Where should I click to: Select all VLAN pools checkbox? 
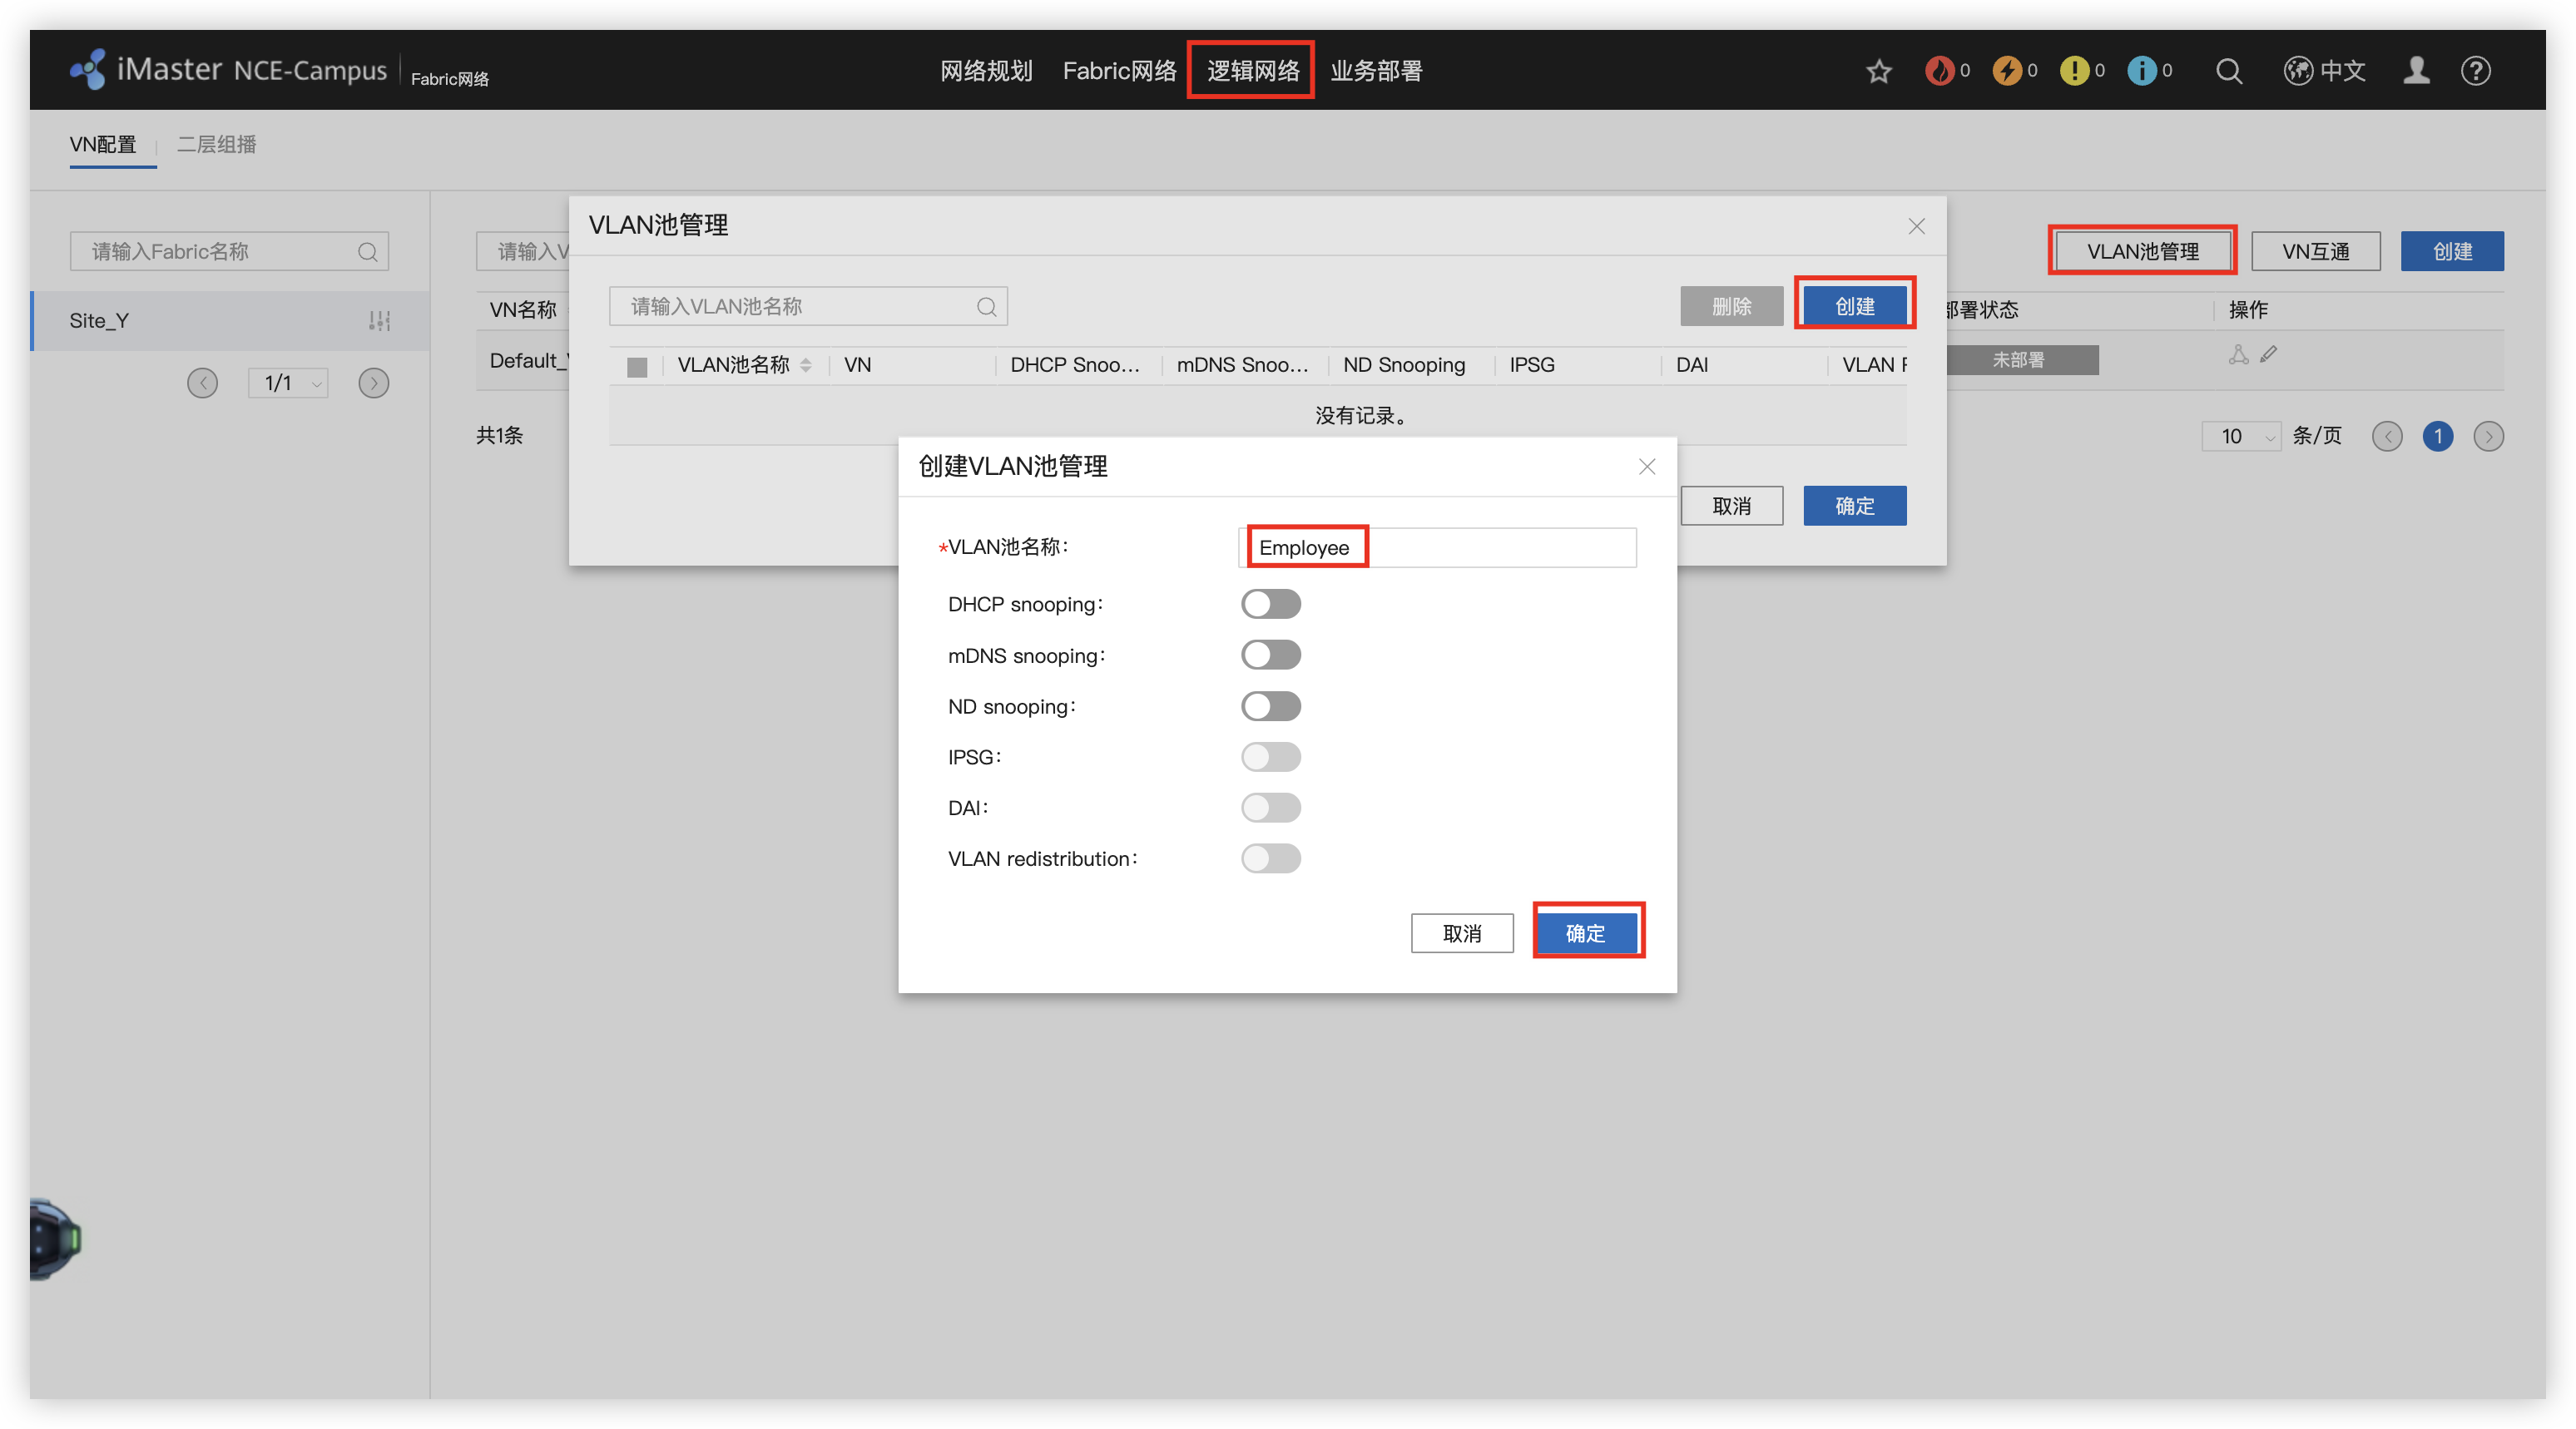pyautogui.click(x=637, y=367)
